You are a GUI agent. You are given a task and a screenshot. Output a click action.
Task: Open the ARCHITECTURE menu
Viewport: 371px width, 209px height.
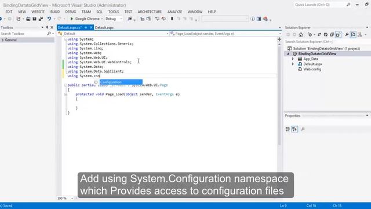click(x=150, y=12)
